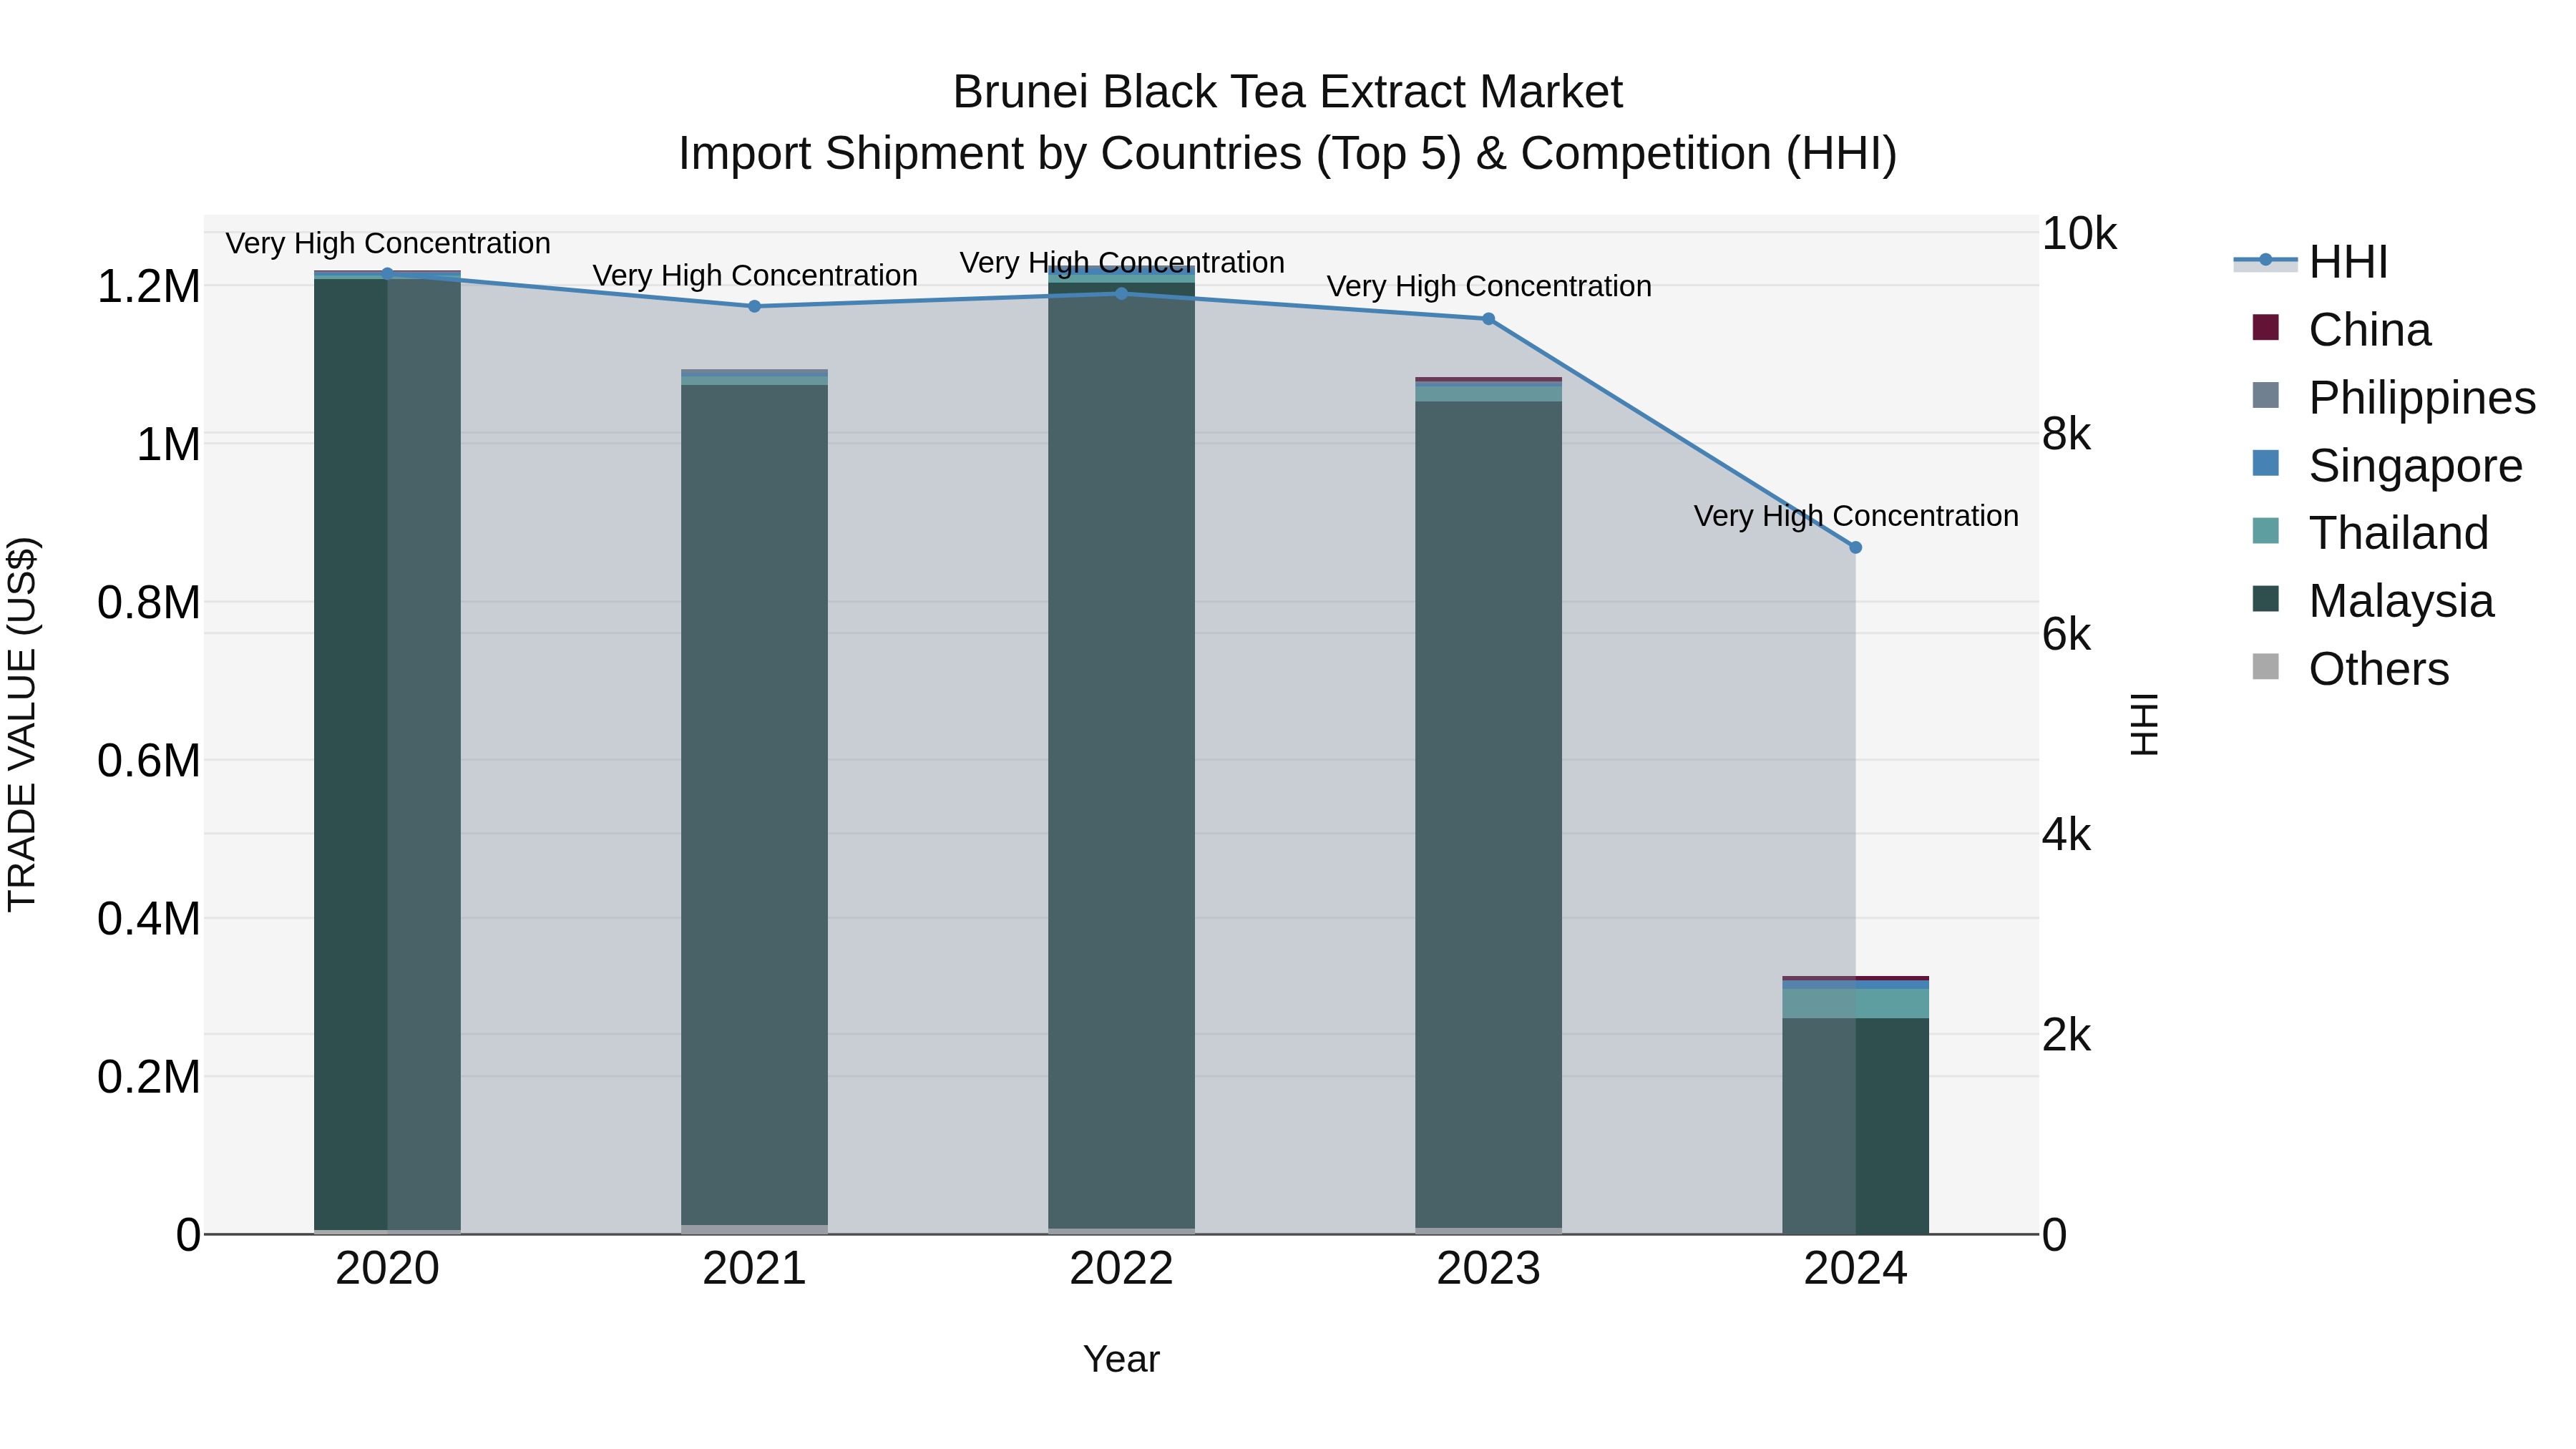Click the 1M left axis tick
Screen dimensions: 2576x1449
point(168,445)
